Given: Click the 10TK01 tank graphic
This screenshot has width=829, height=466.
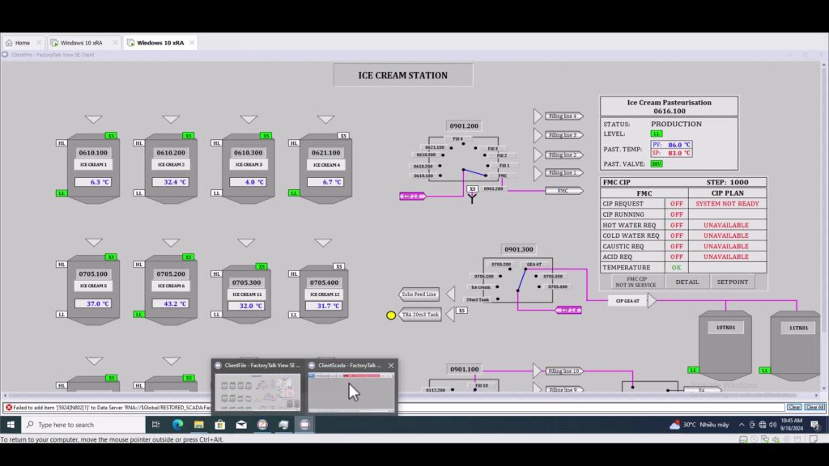Looking at the screenshot, I should point(725,341).
